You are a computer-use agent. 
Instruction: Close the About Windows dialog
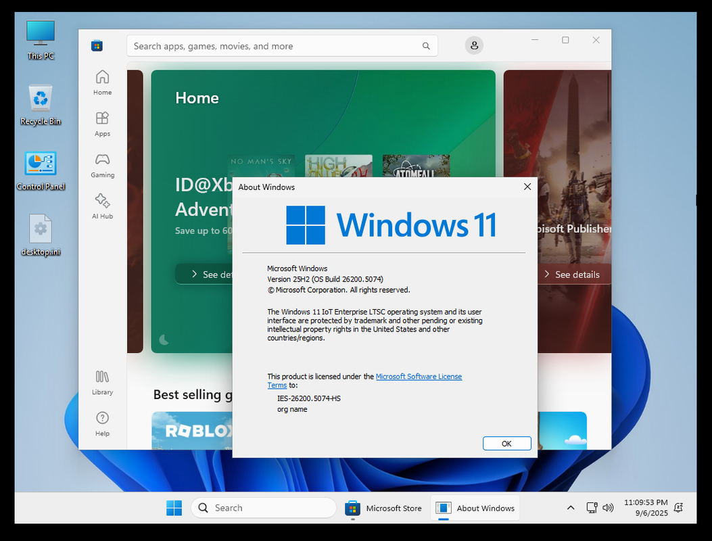pyautogui.click(x=527, y=187)
